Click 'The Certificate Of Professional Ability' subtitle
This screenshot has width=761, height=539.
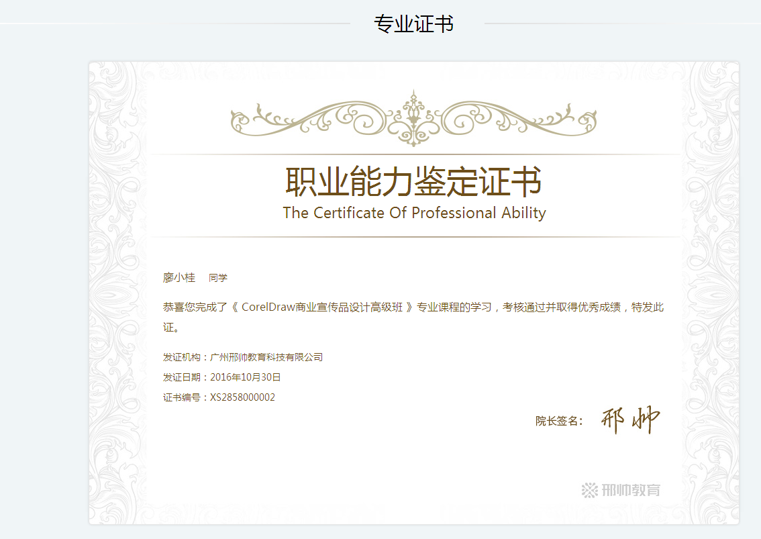tap(414, 213)
